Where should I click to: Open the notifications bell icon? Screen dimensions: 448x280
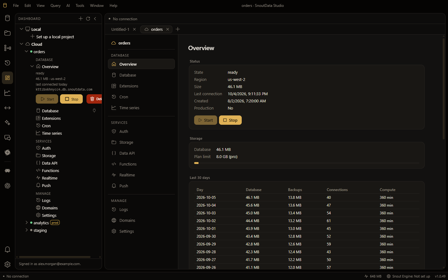click(7, 250)
